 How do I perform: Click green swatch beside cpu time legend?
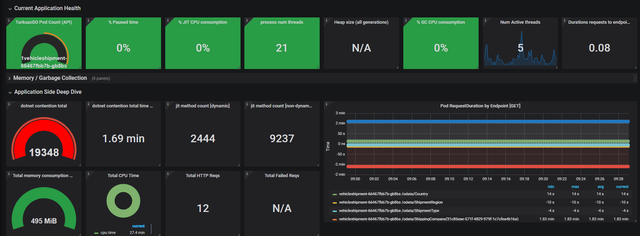[x=96, y=233]
